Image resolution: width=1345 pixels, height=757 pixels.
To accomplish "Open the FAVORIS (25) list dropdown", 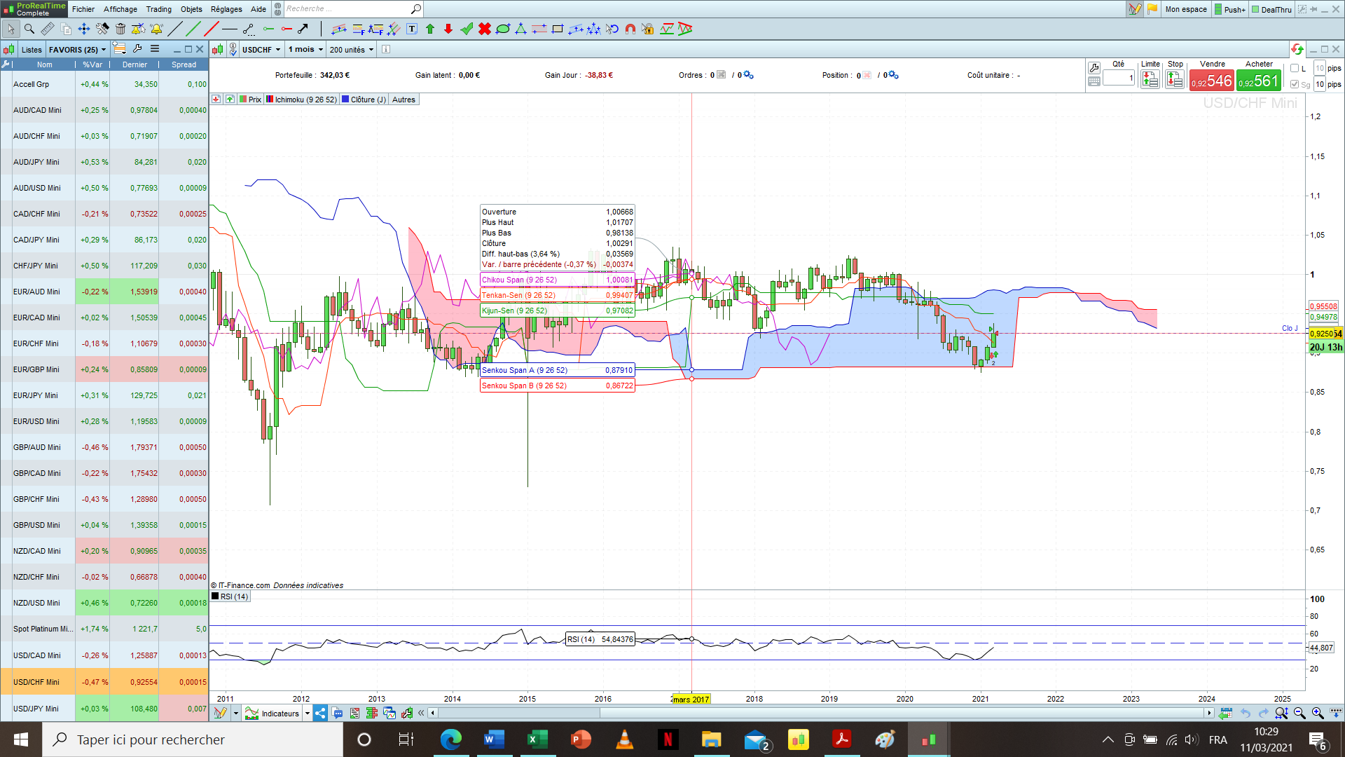I will click(x=77, y=50).
